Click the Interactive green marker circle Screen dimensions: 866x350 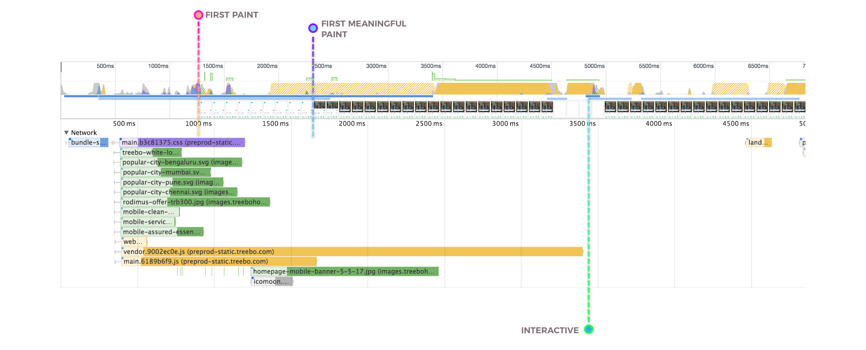(589, 330)
